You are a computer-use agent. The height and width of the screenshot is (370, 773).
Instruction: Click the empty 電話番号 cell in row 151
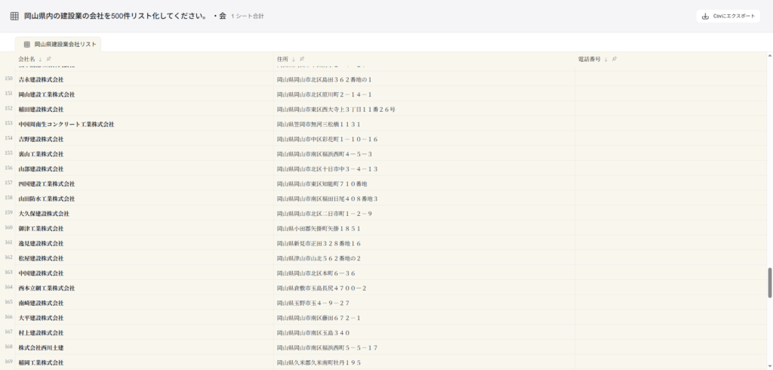coord(671,94)
